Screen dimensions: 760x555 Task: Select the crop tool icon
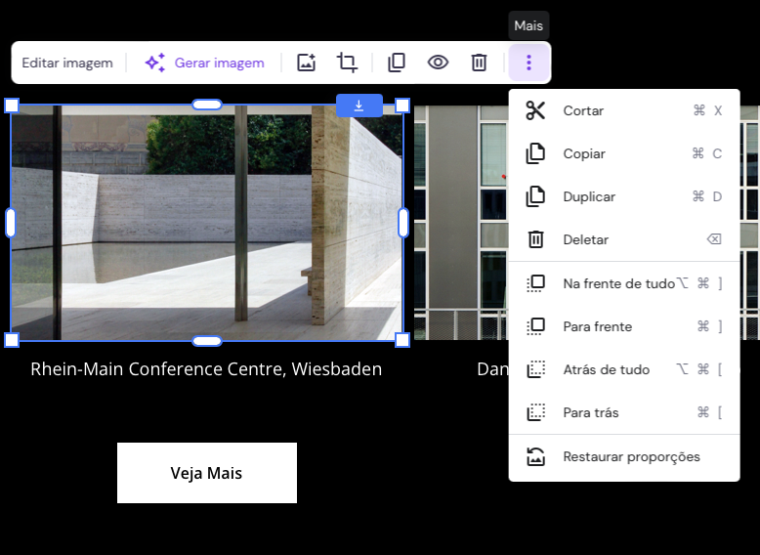tap(347, 63)
